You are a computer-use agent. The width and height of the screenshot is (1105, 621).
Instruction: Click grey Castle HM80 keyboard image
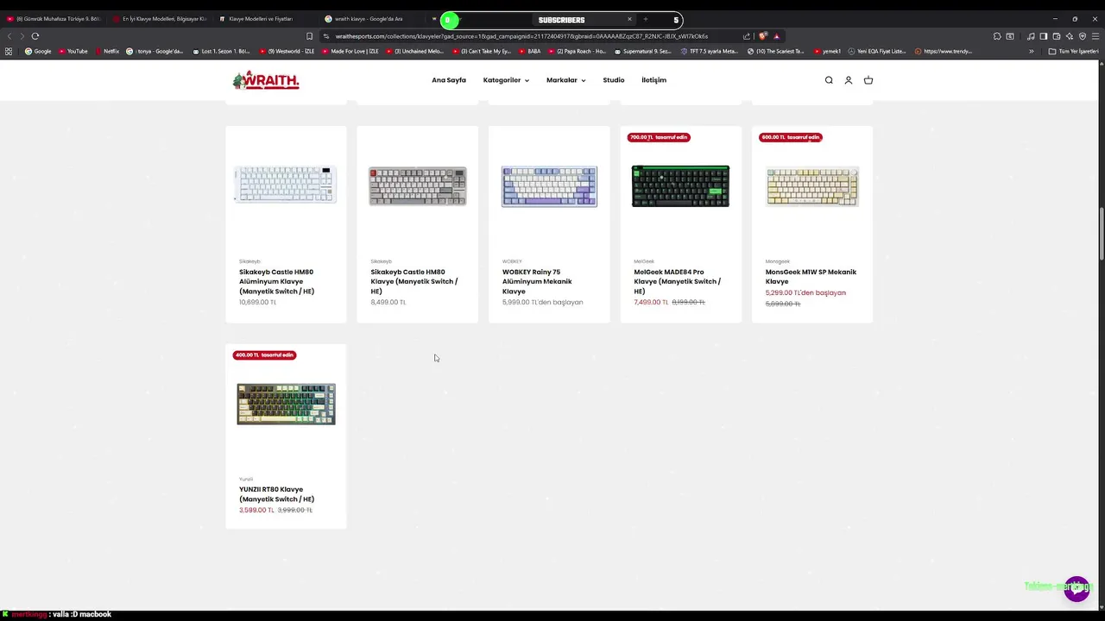tap(418, 186)
